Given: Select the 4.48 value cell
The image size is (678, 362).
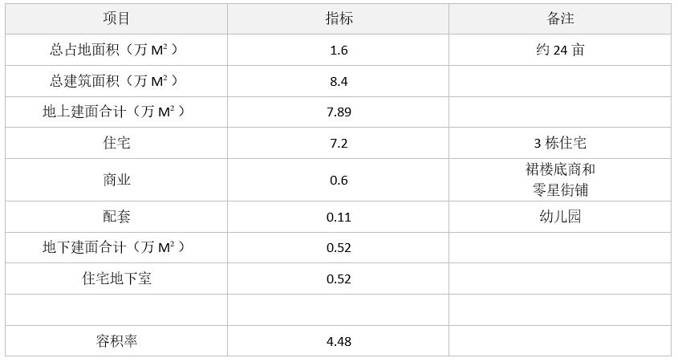Looking at the screenshot, I should tap(339, 341).
